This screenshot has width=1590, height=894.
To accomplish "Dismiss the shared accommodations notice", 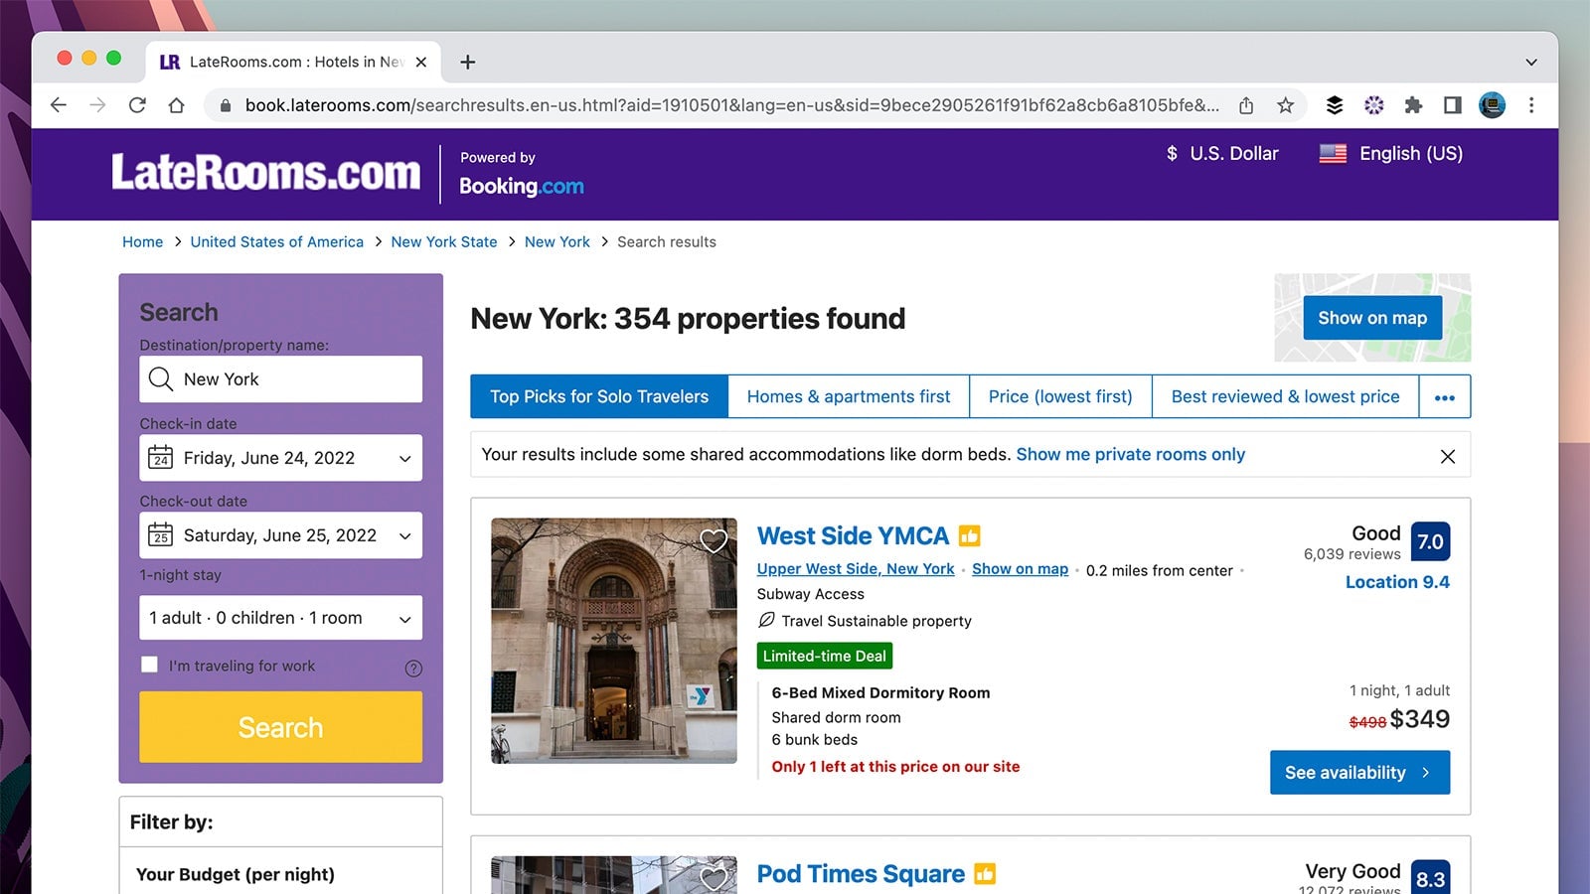I will 1447,455.
